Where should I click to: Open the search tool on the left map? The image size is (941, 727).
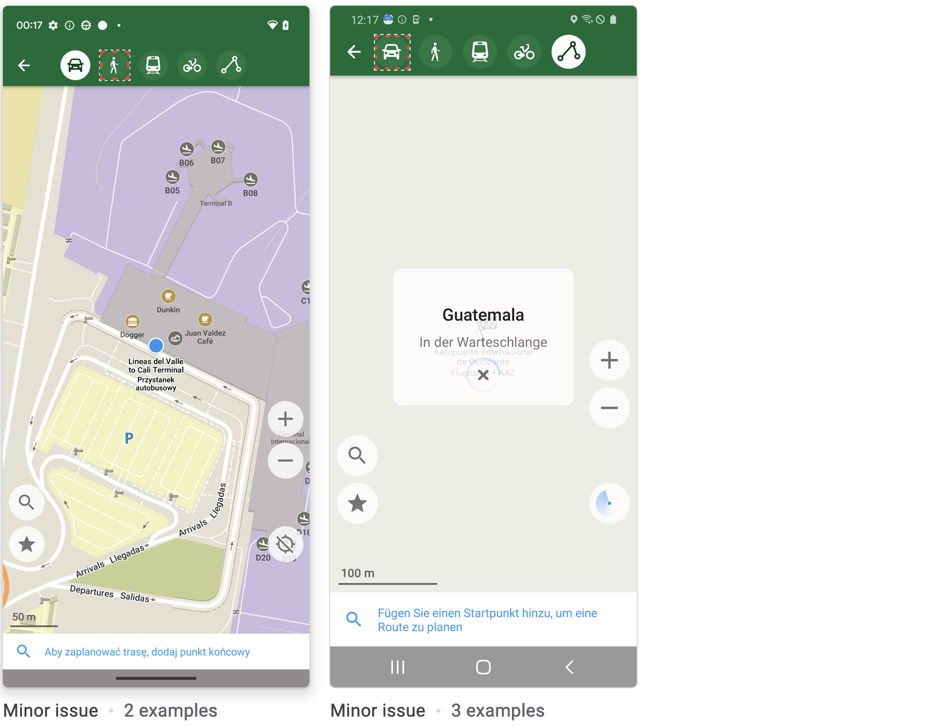[x=26, y=502]
